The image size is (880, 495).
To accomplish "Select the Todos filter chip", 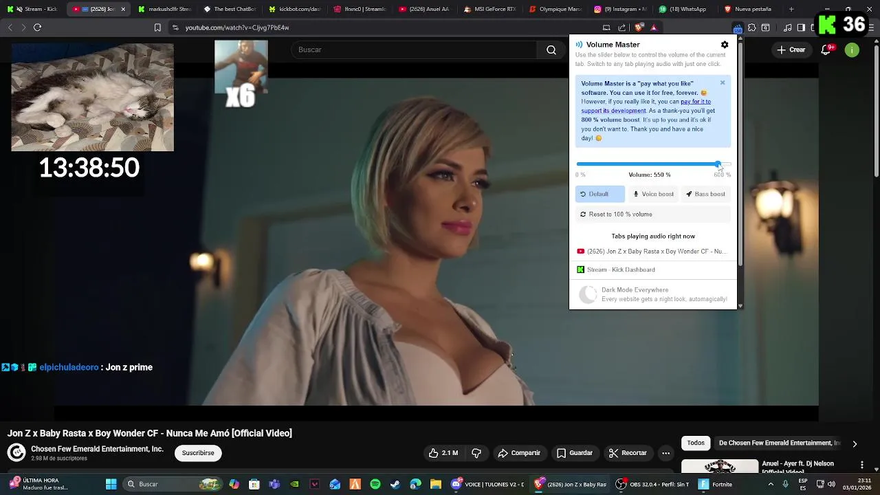I will pos(696,443).
